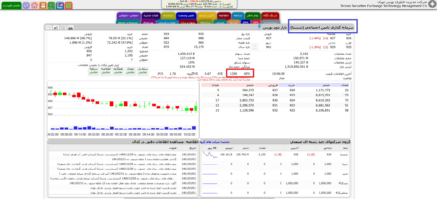
Task: Open the تولید و فروش tab
Action: point(167,22)
